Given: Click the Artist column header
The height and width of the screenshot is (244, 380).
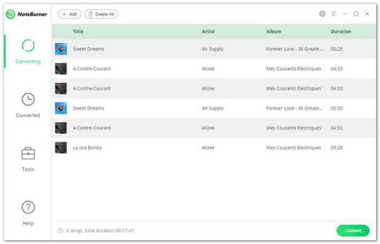Looking at the screenshot, I should (x=208, y=32).
